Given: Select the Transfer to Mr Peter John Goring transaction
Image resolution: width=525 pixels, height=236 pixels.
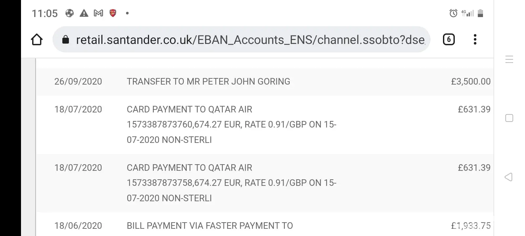Looking at the screenshot, I should coord(208,82).
